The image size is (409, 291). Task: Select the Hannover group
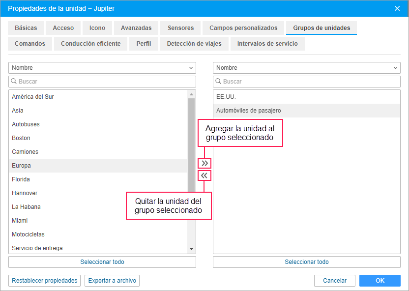(98, 193)
